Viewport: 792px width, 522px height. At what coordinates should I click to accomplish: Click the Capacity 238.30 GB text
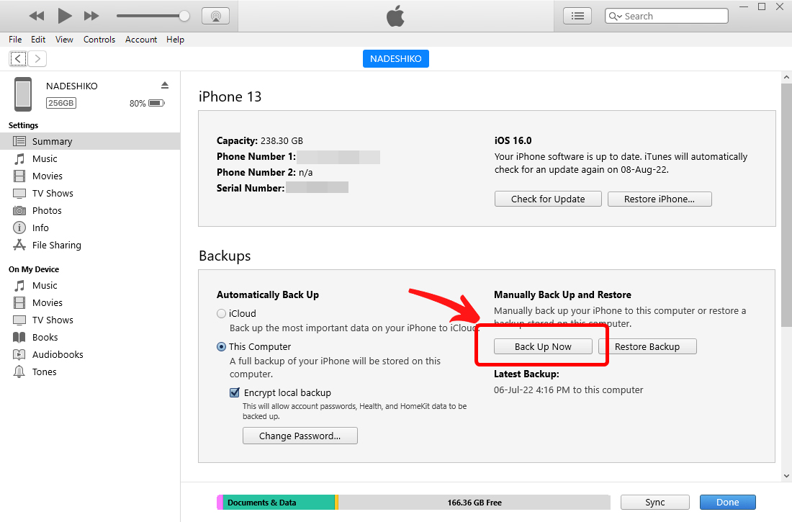tap(260, 140)
